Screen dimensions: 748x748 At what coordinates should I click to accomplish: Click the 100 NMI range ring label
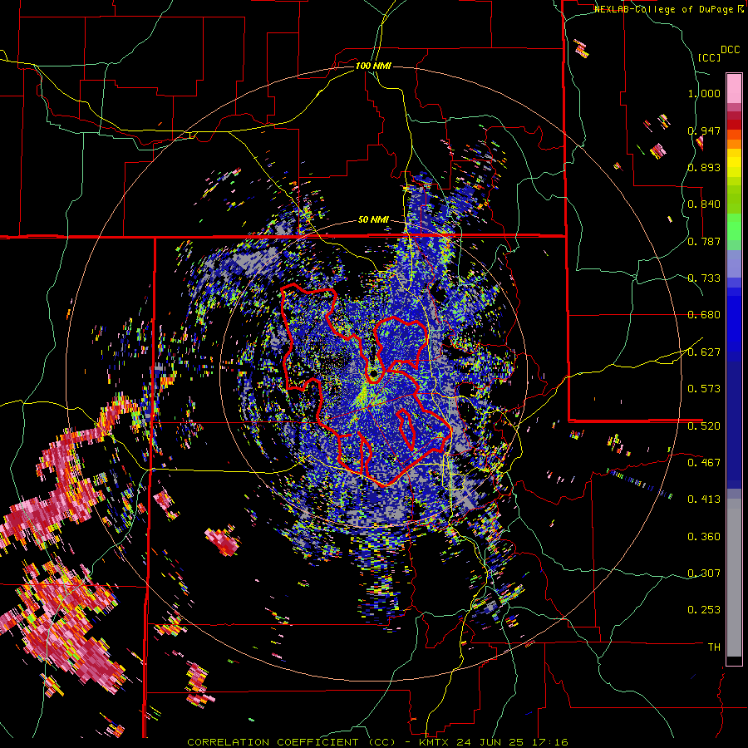pos(373,66)
